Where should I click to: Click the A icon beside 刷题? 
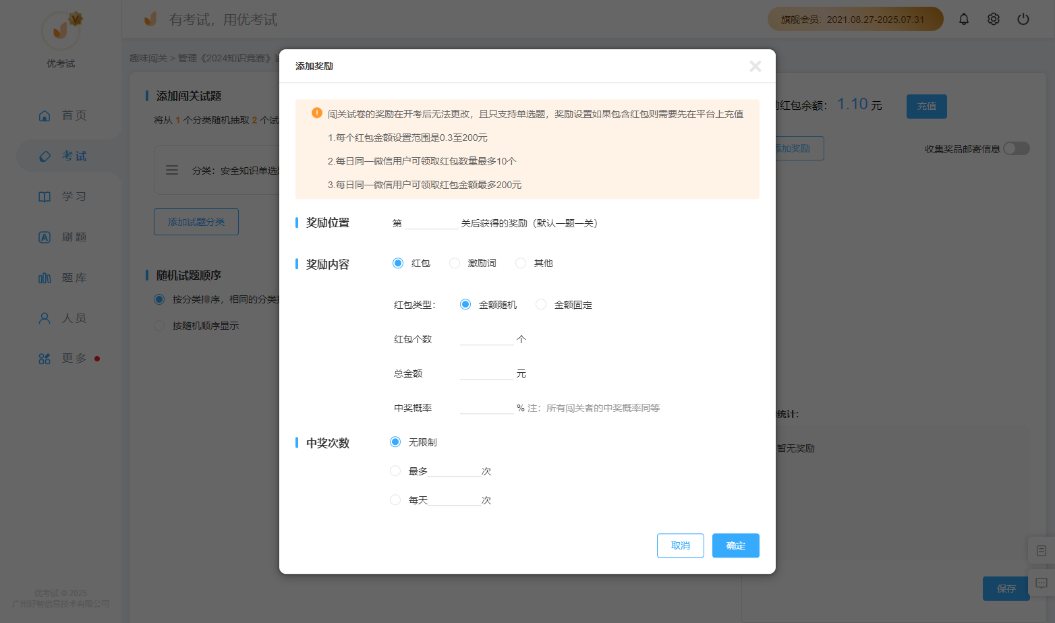coord(45,237)
